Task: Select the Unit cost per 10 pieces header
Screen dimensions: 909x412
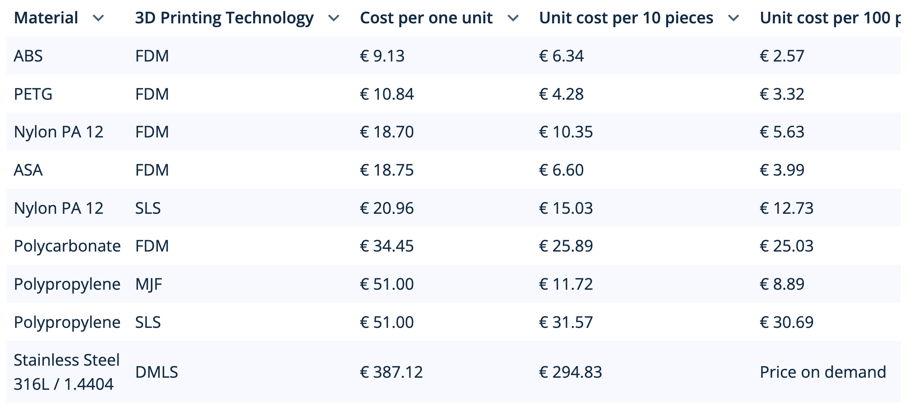Action: [x=626, y=18]
